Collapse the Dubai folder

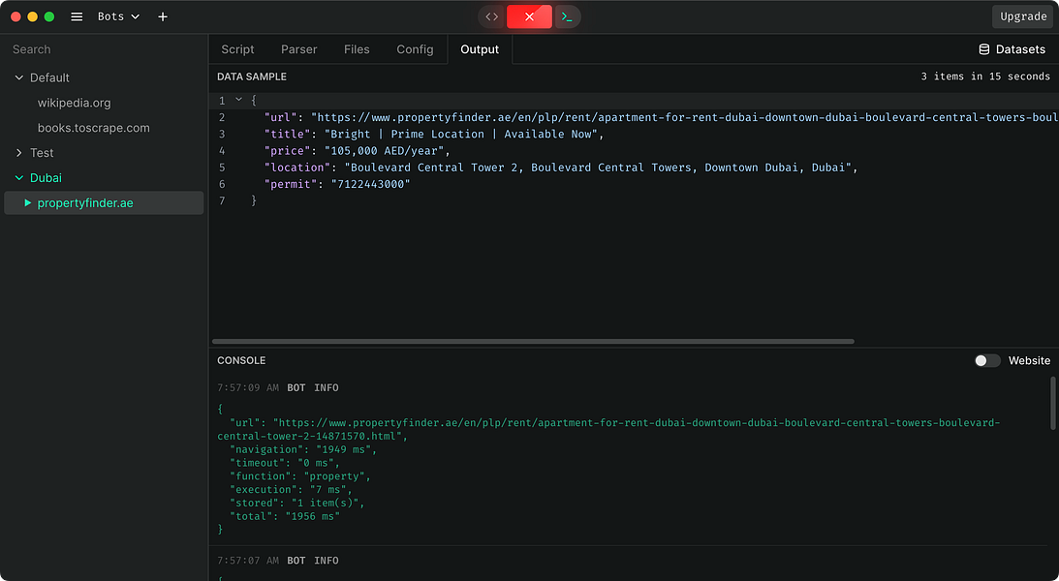19,178
